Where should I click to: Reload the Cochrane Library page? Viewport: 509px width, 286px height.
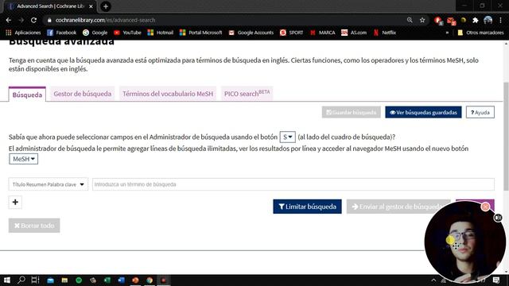[33, 20]
